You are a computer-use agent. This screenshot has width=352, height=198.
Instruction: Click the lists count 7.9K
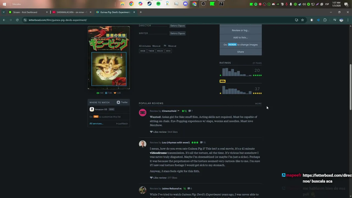click(x=109, y=93)
